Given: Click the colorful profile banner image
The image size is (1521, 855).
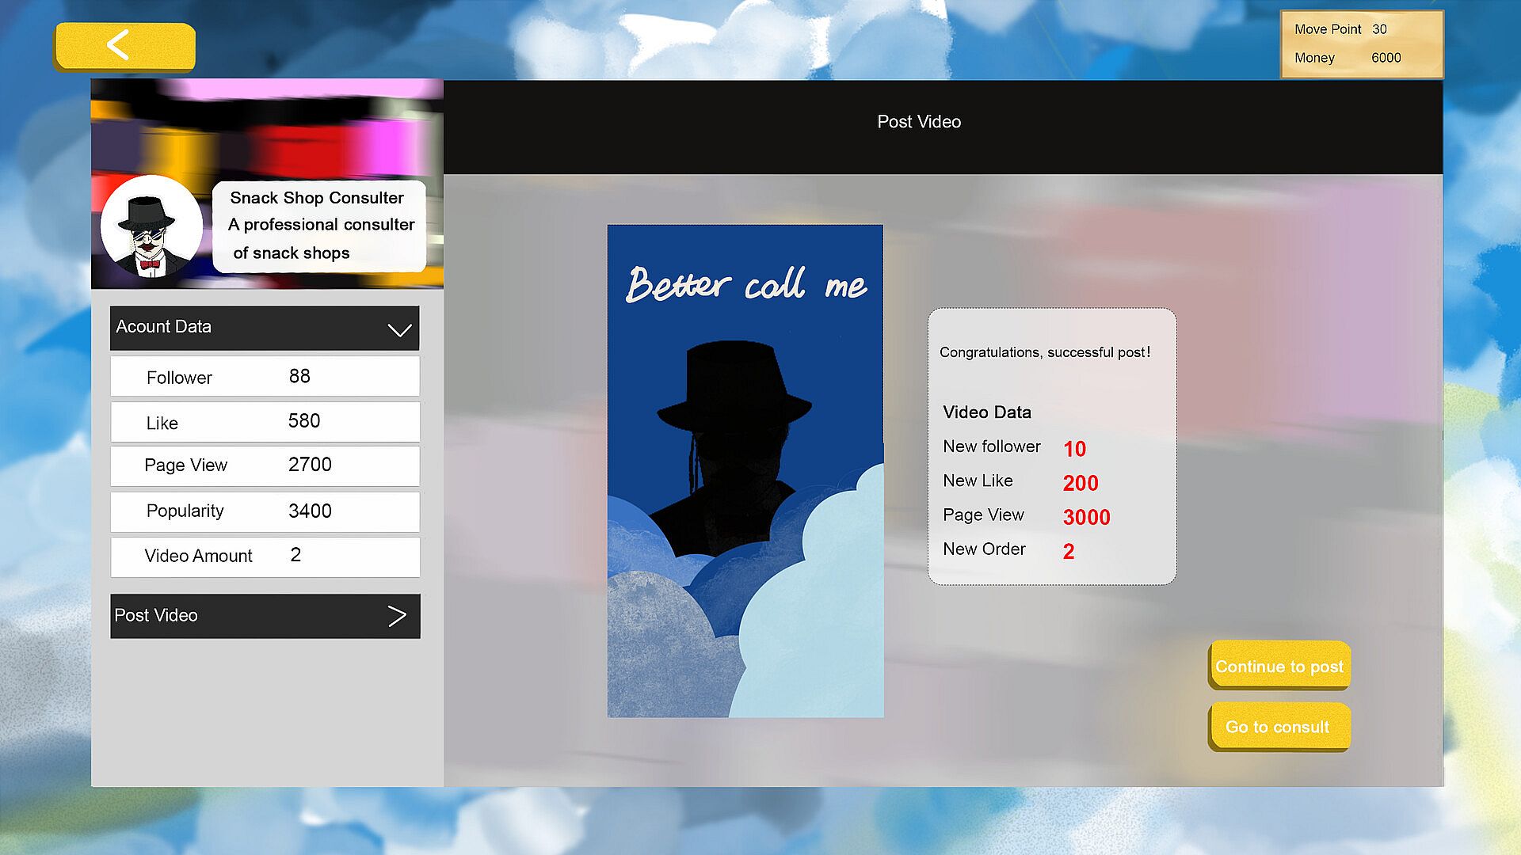Looking at the screenshot, I should pyautogui.click(x=266, y=127).
